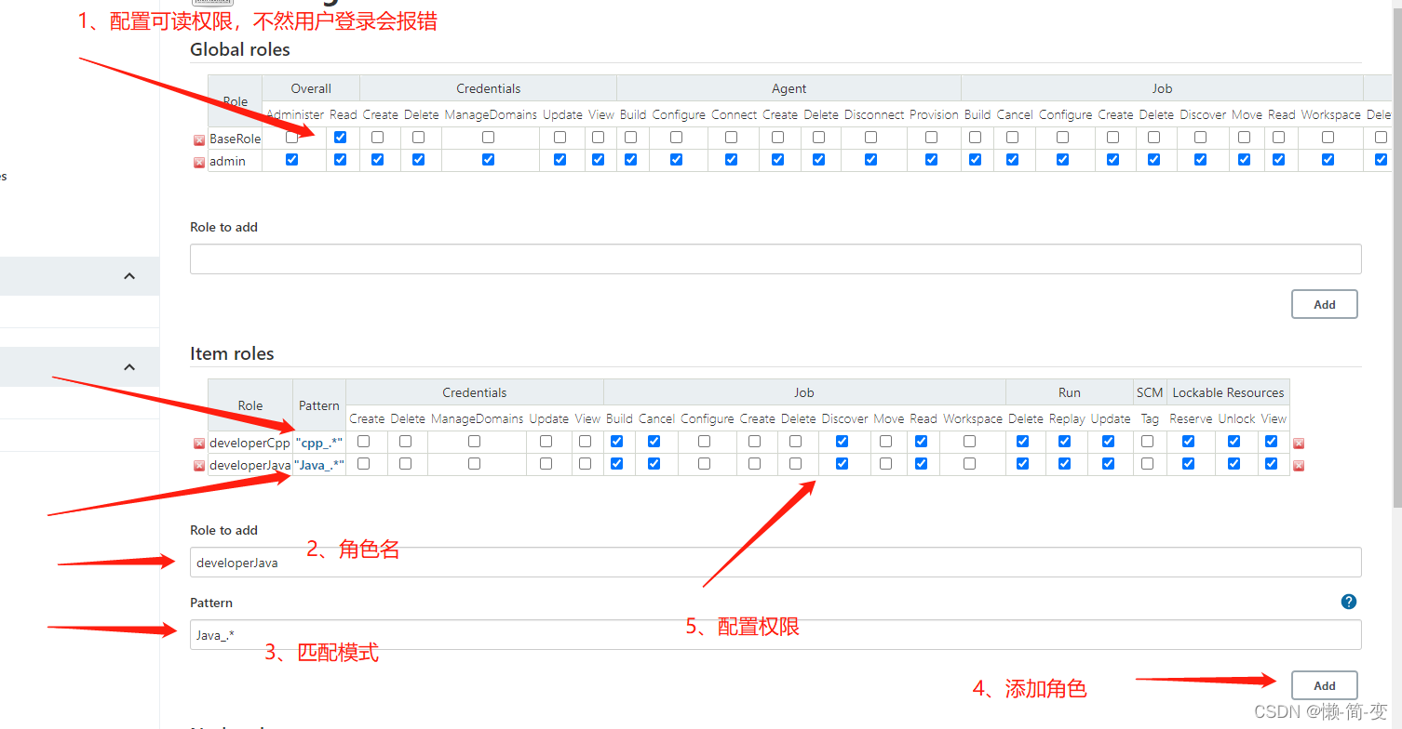Open the "cpp_.*" pattern link

tap(319, 443)
